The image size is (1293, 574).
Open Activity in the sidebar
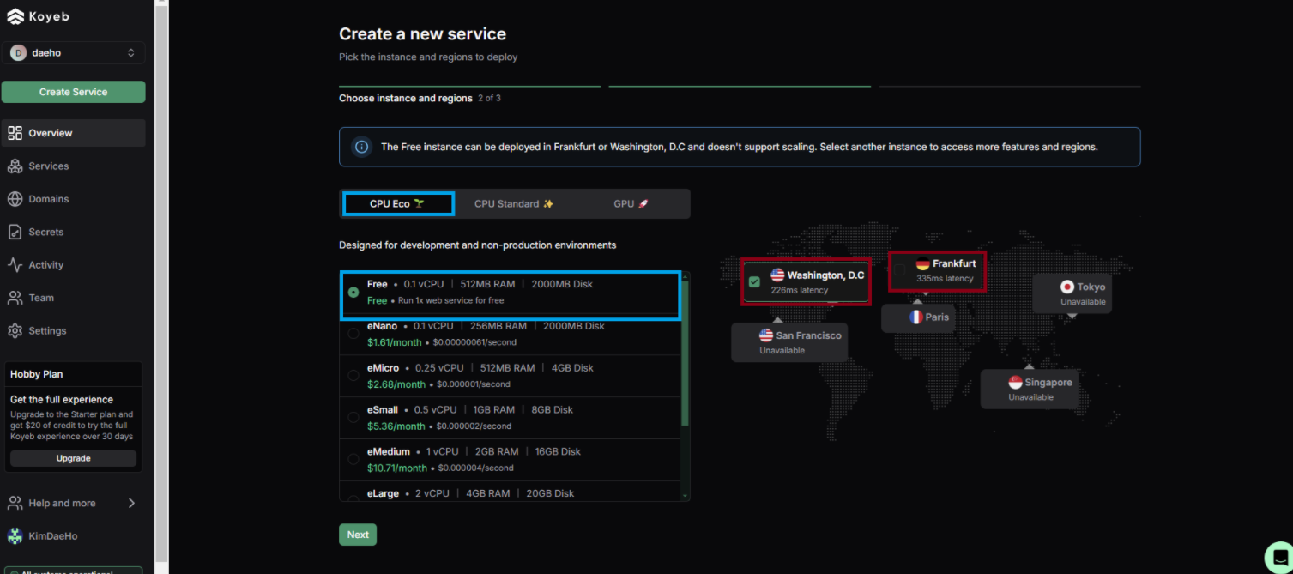[x=73, y=265]
